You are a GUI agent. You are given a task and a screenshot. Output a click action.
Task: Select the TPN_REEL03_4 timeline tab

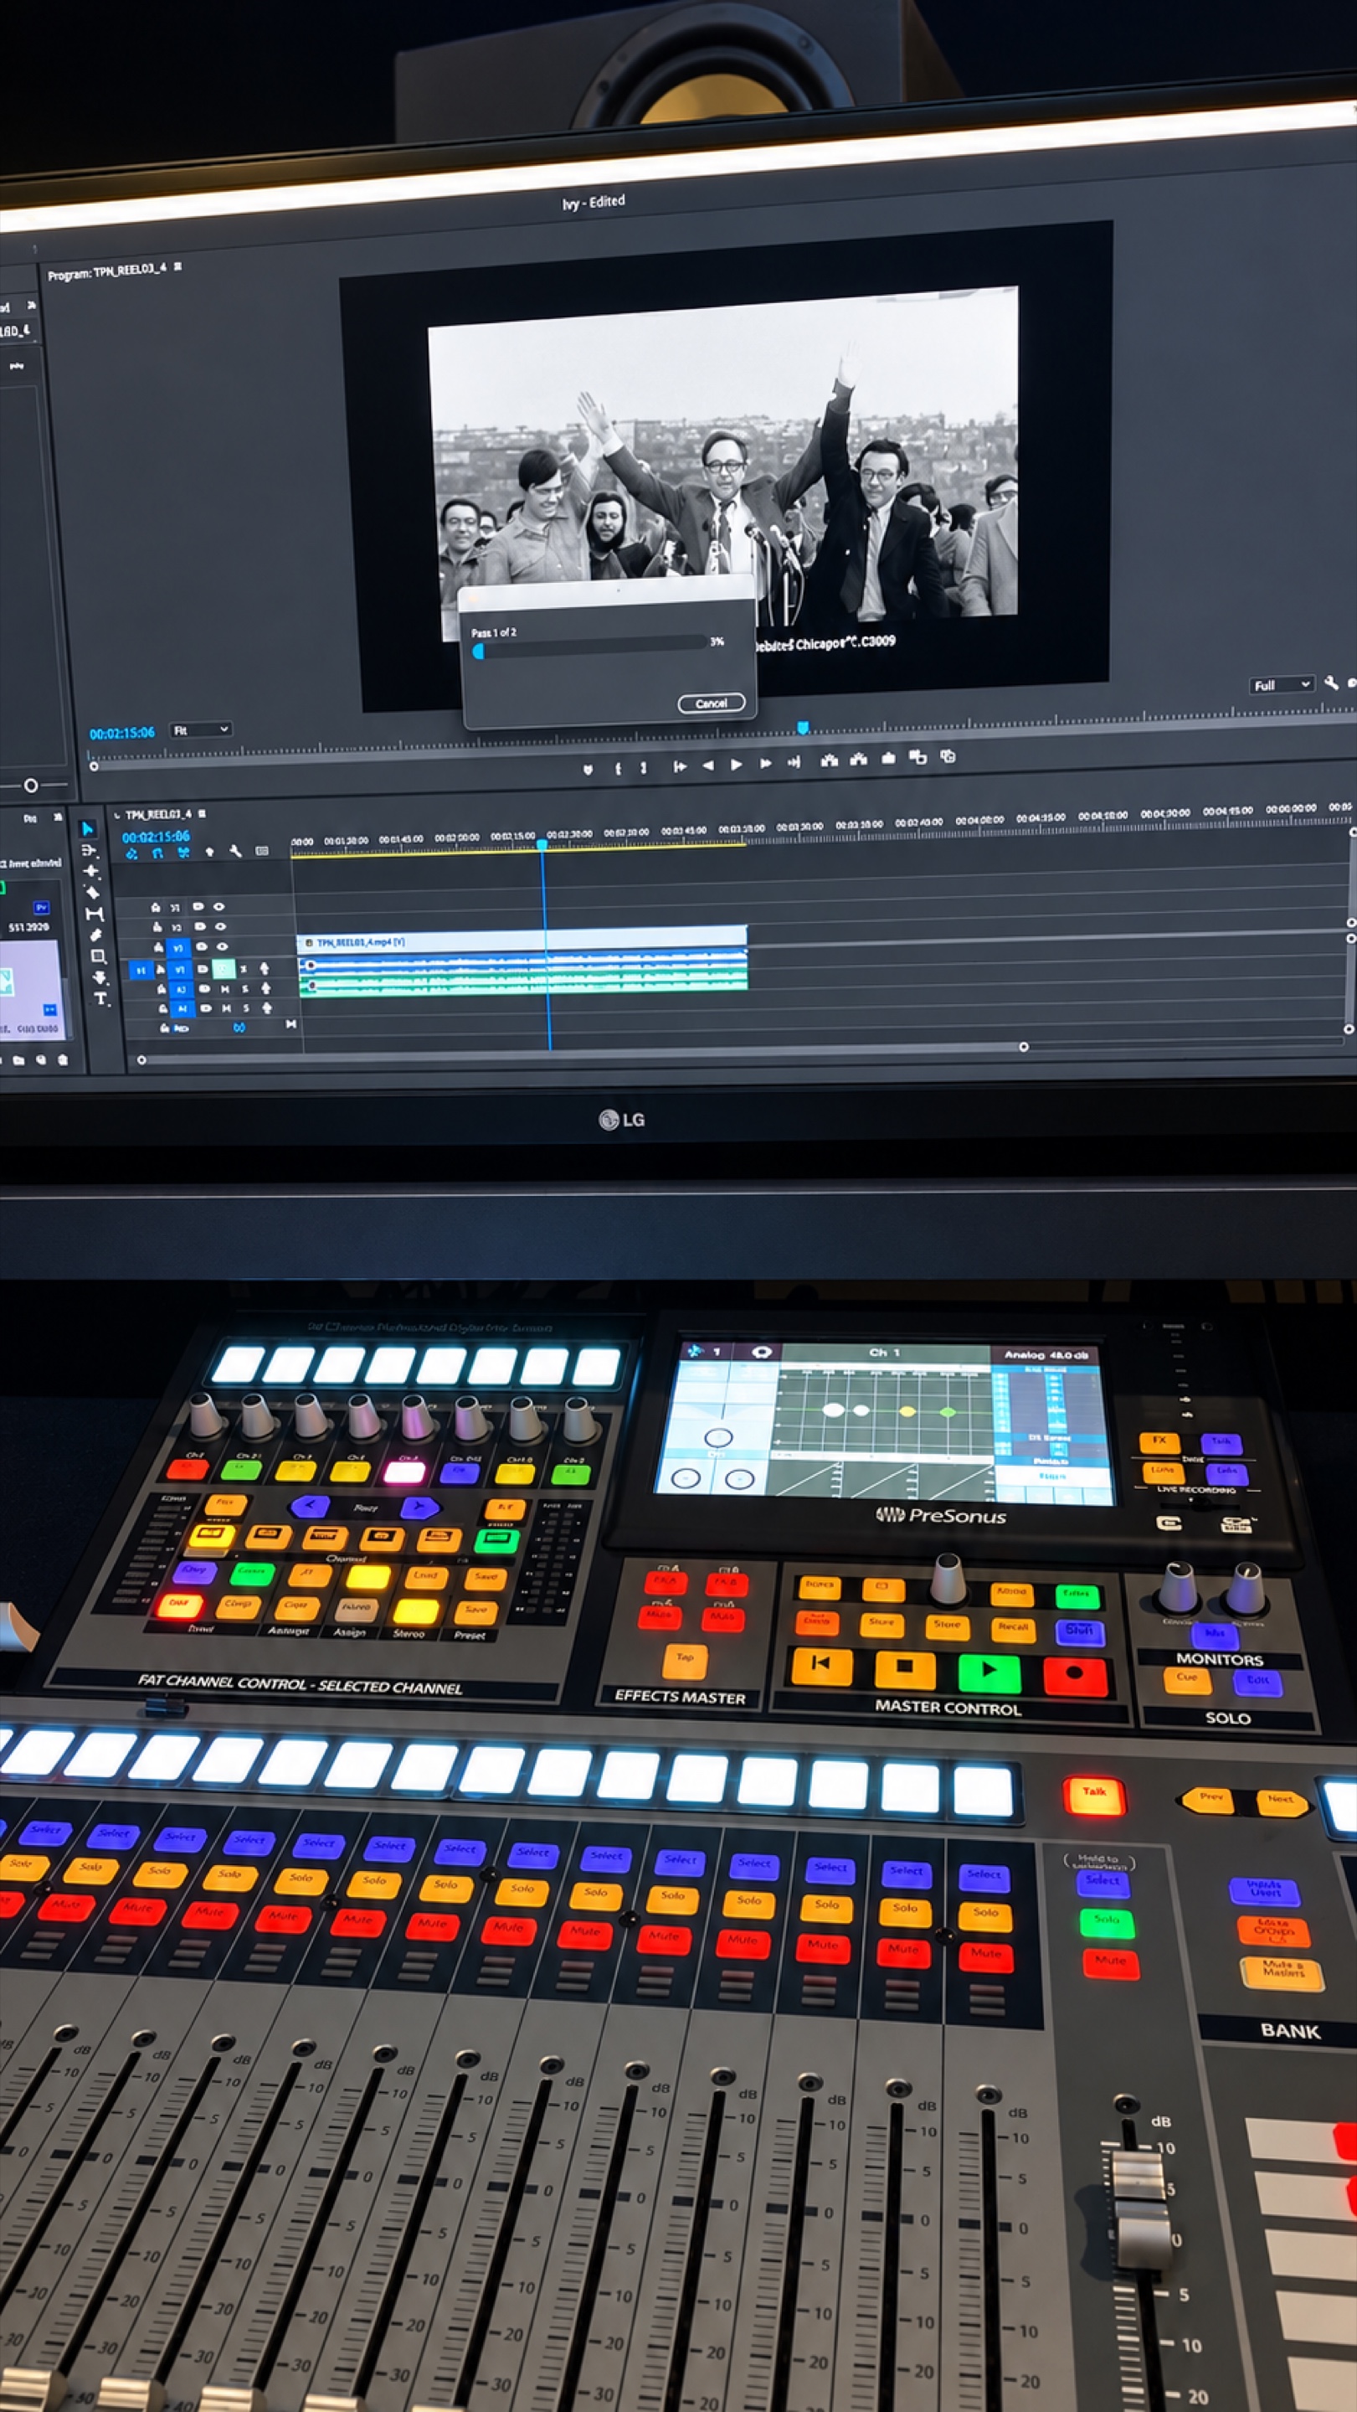(x=158, y=815)
